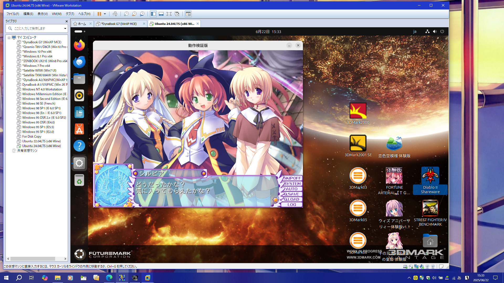Open the Ubuntu power system menu

pyautogui.click(x=442, y=31)
